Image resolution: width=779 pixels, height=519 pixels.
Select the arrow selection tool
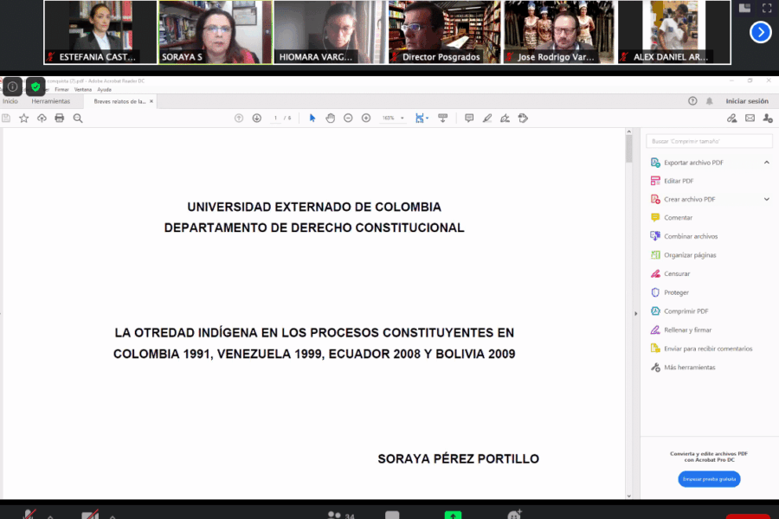pyautogui.click(x=312, y=118)
